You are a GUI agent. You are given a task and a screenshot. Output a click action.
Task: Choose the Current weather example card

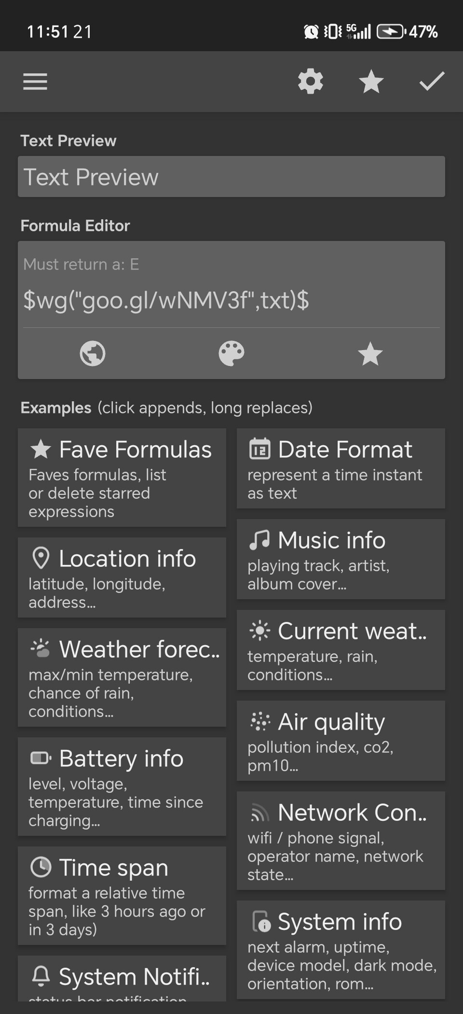340,650
